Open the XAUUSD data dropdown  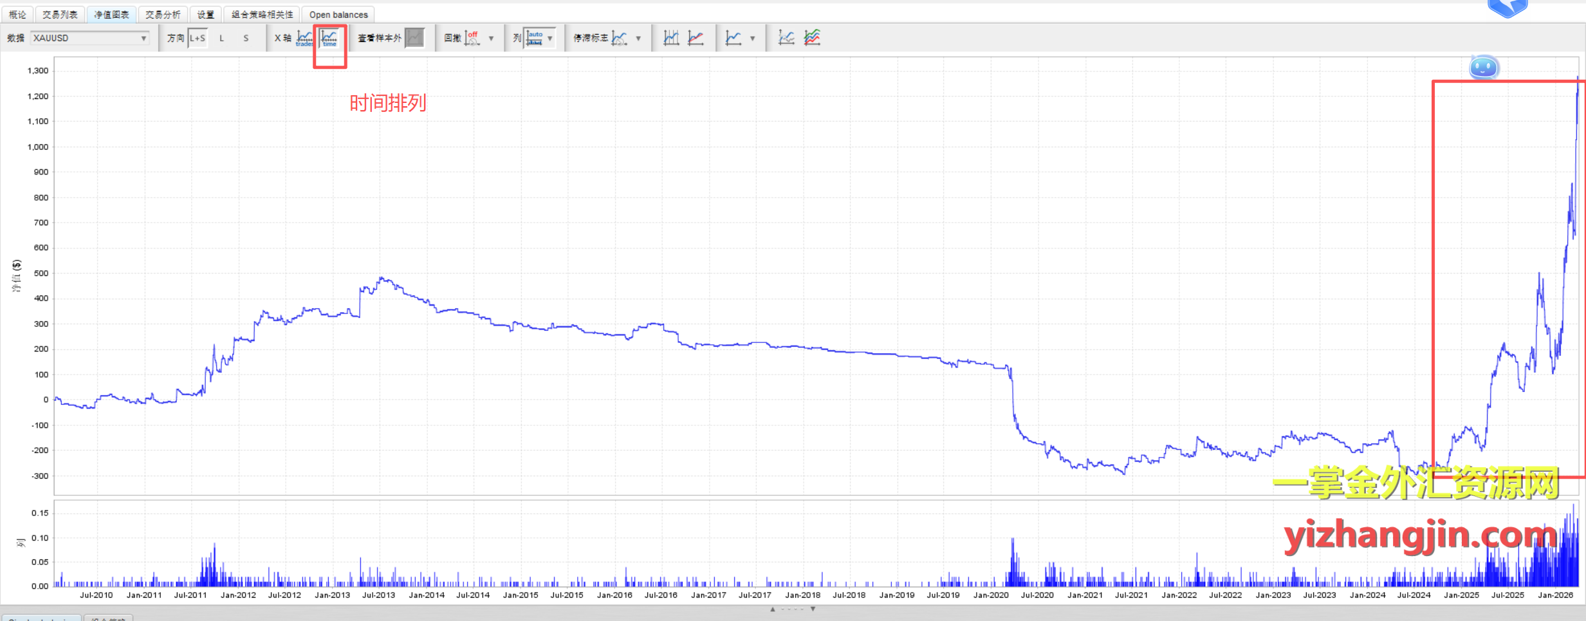pyautogui.click(x=90, y=39)
